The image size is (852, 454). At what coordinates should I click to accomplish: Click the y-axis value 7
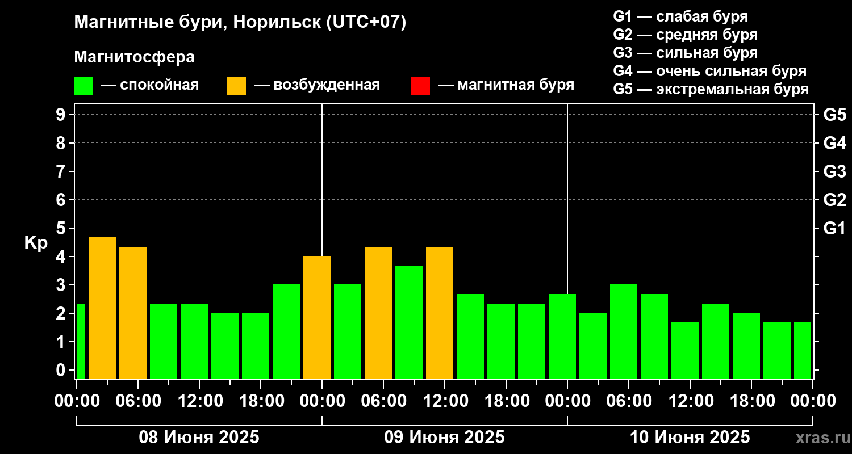[62, 171]
